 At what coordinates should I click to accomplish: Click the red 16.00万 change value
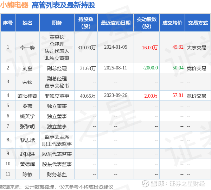(150, 48)
